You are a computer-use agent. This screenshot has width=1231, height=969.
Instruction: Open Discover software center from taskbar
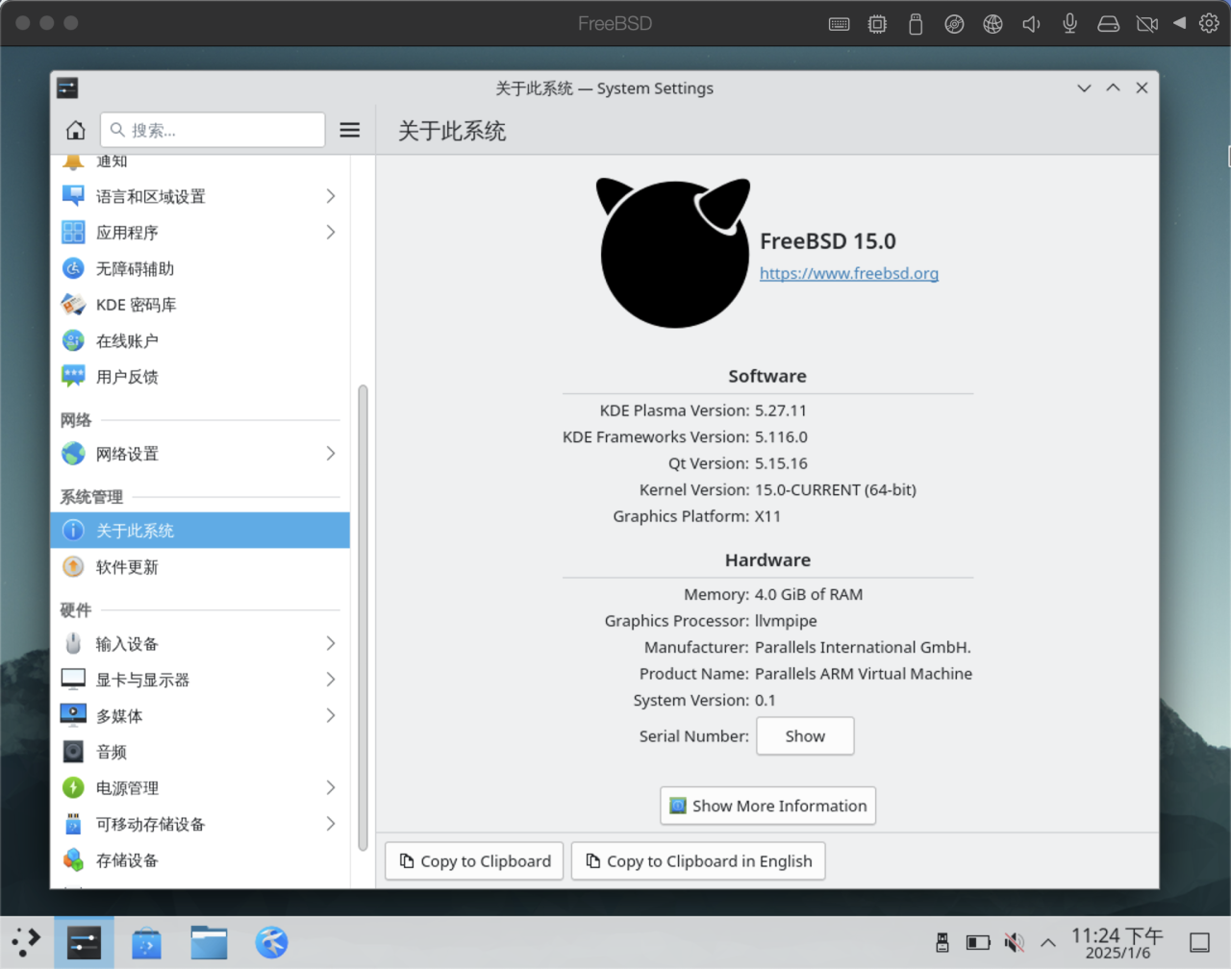[146, 943]
